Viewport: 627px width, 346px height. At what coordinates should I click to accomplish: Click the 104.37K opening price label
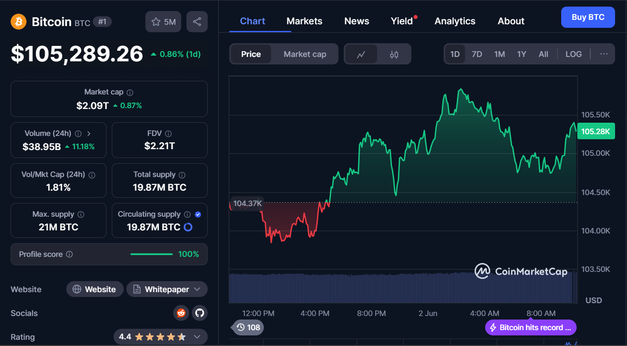point(247,203)
